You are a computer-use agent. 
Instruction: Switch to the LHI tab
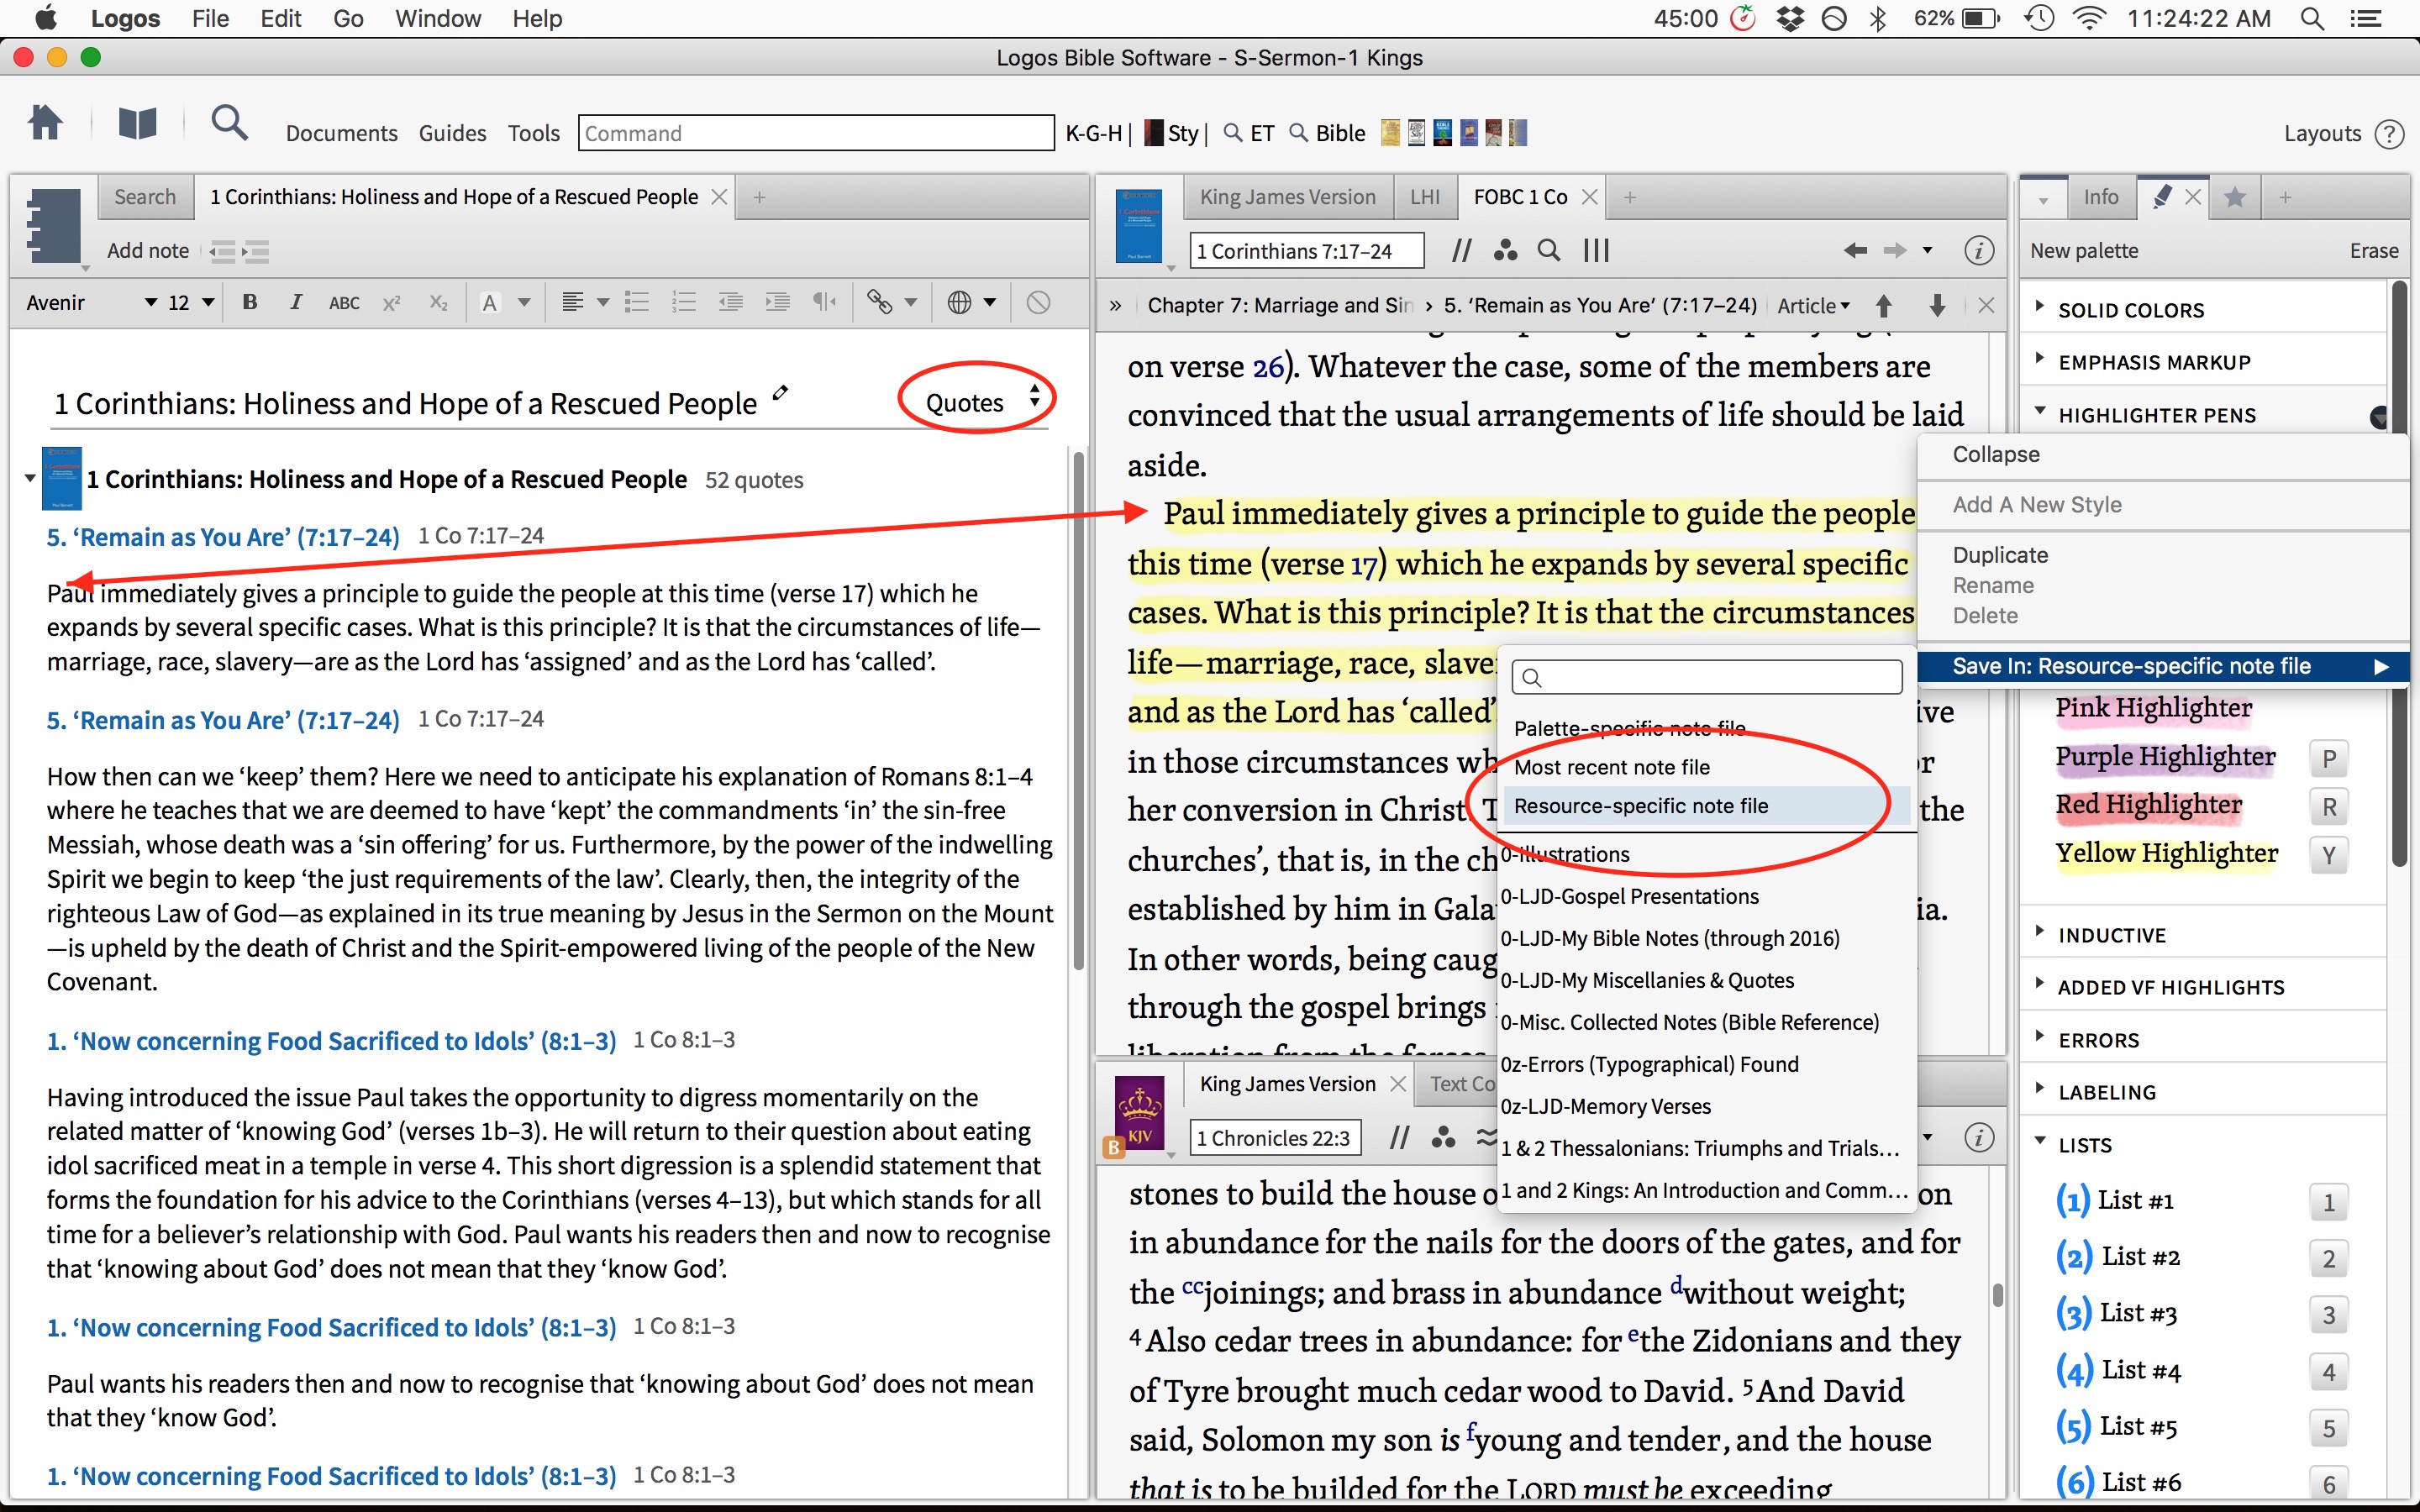pos(1424,197)
